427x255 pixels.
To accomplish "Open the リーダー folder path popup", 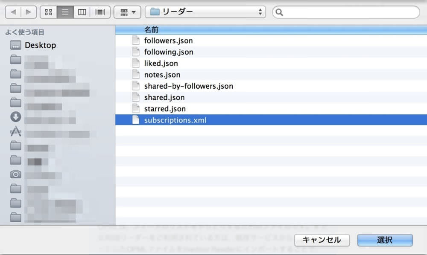I will [205, 12].
